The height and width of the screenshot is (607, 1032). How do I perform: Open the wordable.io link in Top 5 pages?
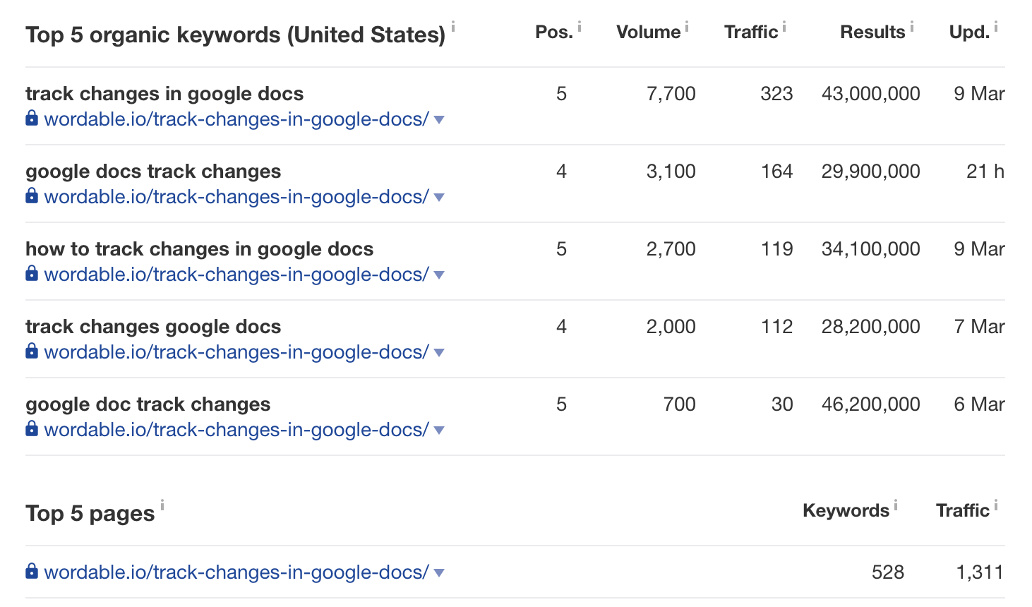(236, 572)
